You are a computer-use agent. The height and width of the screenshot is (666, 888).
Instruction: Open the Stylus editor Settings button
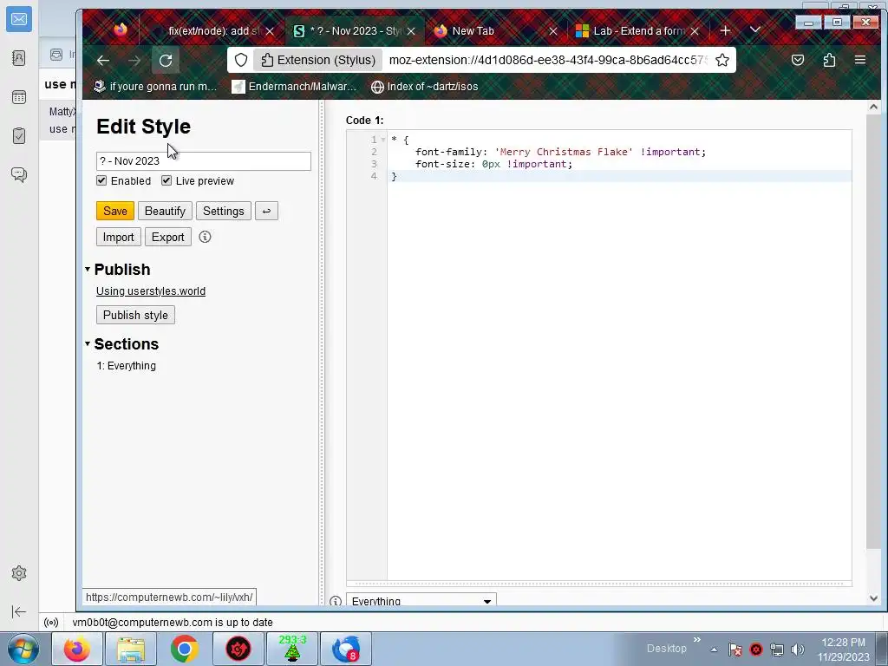click(223, 212)
